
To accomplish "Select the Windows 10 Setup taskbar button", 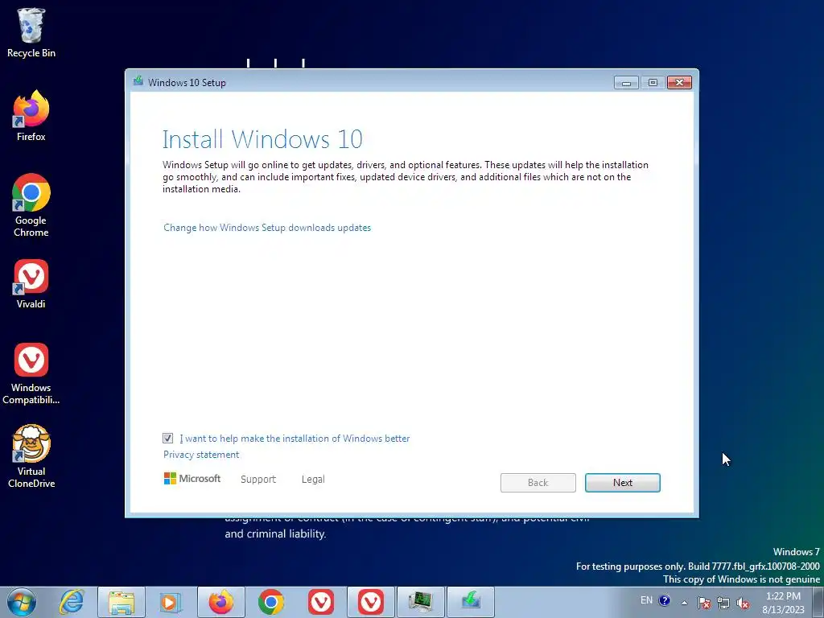I will [x=470, y=602].
